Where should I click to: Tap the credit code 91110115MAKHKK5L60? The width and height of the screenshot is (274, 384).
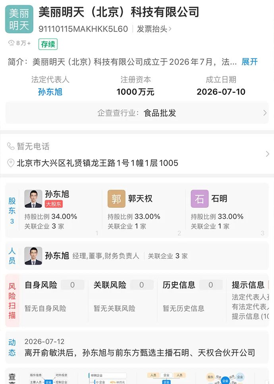pyautogui.click(x=83, y=29)
